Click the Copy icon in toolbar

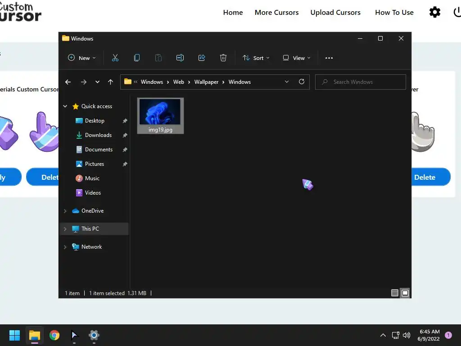coord(137,58)
